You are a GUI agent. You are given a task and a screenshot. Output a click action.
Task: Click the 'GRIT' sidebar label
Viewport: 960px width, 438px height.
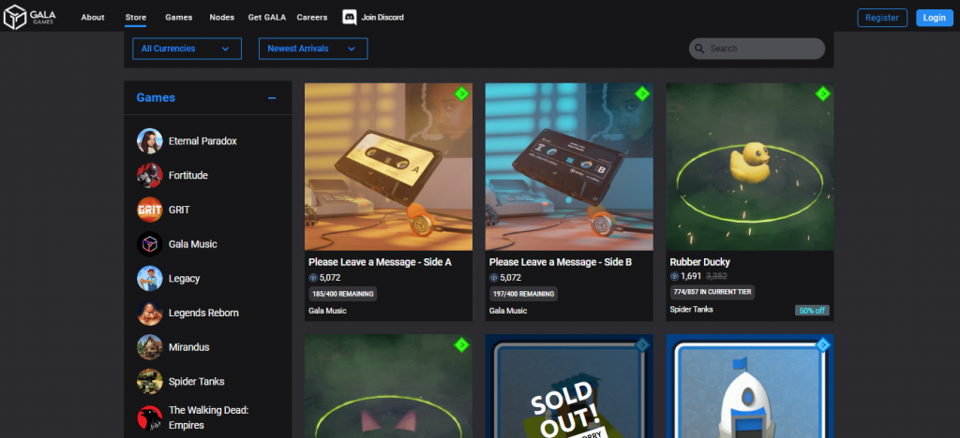pos(179,210)
